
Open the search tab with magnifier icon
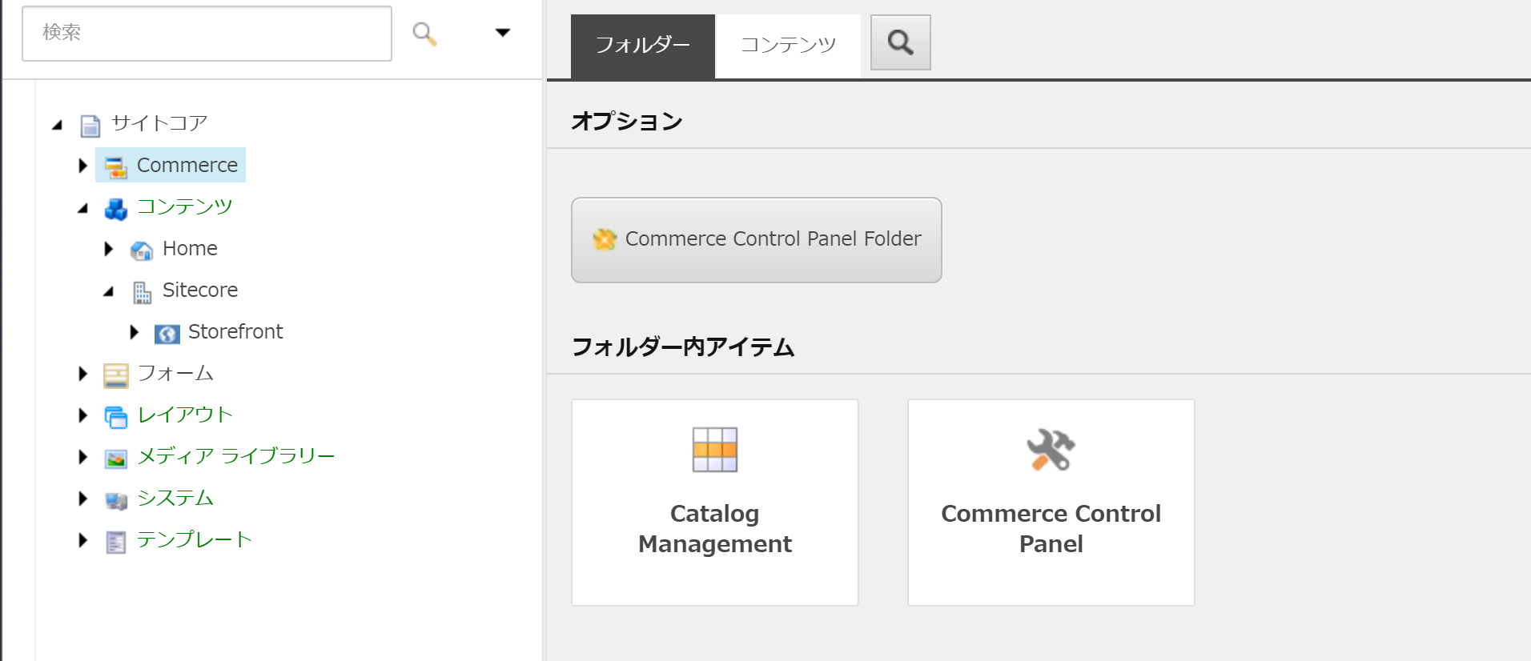901,42
